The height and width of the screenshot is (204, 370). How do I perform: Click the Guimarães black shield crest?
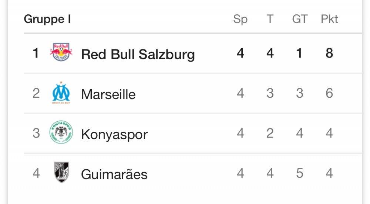61,172
